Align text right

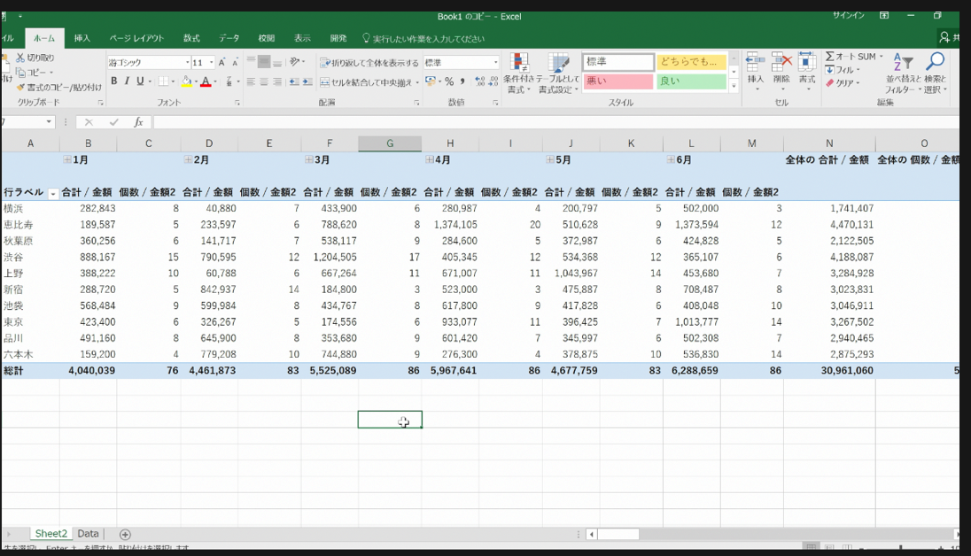tap(276, 81)
